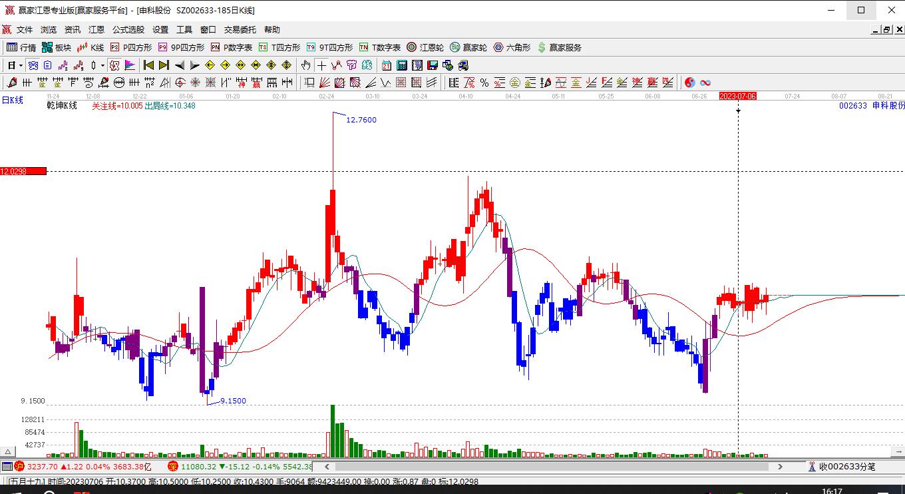
Task: Select the 2023-07-06 date marker
Action: [x=738, y=96]
